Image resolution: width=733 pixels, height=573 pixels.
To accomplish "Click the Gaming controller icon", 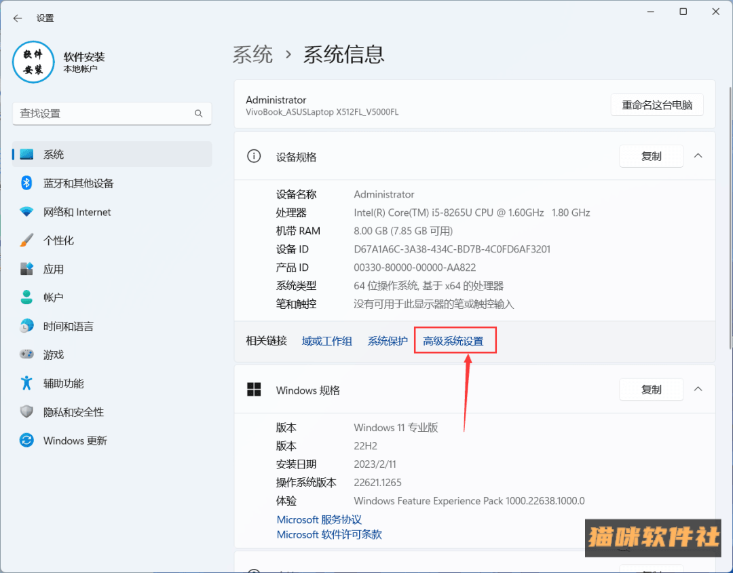I will 26,354.
